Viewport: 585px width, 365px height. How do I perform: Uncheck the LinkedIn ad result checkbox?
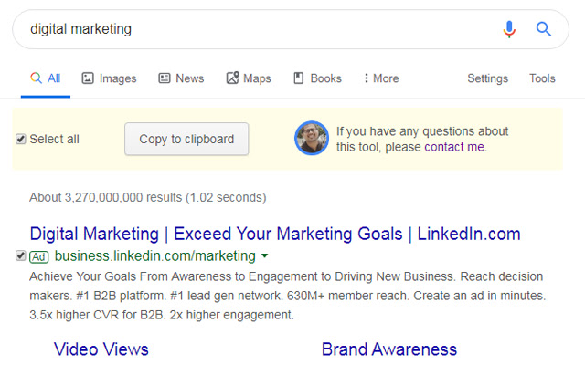pos(21,255)
